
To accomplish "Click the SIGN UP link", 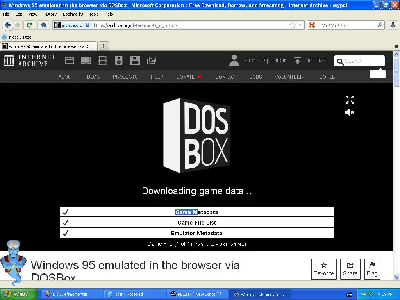I will point(254,61).
